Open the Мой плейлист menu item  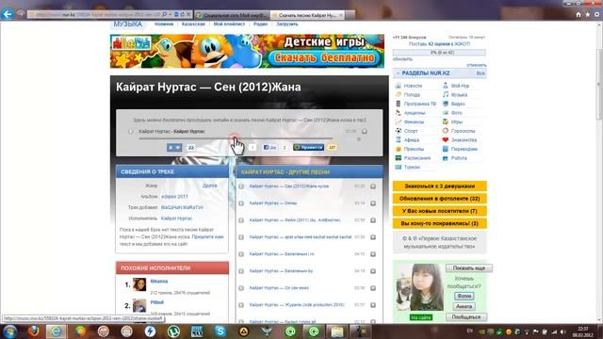tap(229, 24)
